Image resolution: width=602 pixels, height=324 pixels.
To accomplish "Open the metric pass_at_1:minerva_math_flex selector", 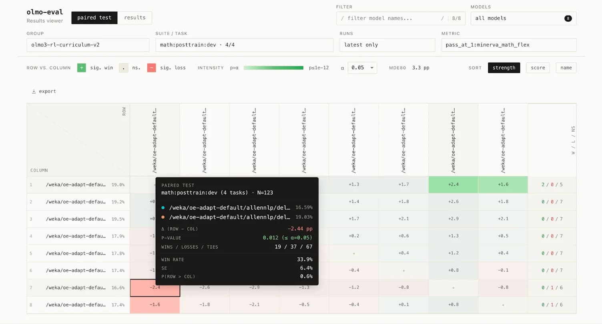I will pos(509,45).
